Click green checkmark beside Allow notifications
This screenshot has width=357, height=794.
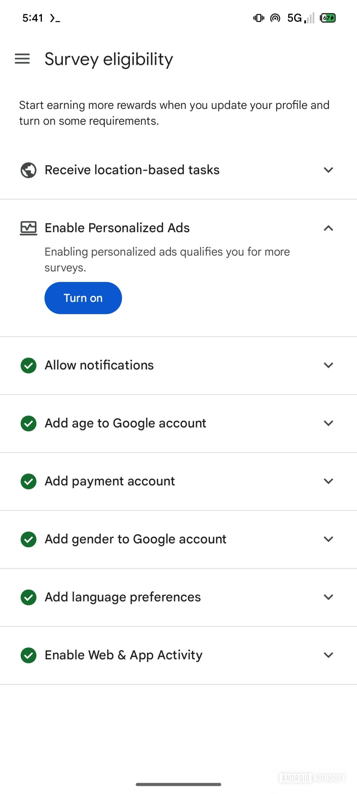pos(28,365)
